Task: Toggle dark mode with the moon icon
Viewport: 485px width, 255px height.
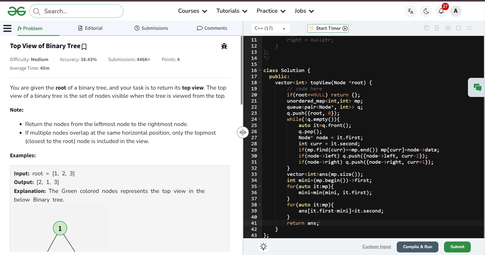Action: [x=426, y=11]
